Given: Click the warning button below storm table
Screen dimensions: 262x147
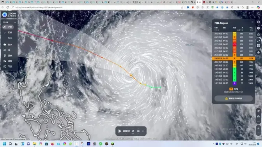Looking at the screenshot, I should click(x=234, y=98).
